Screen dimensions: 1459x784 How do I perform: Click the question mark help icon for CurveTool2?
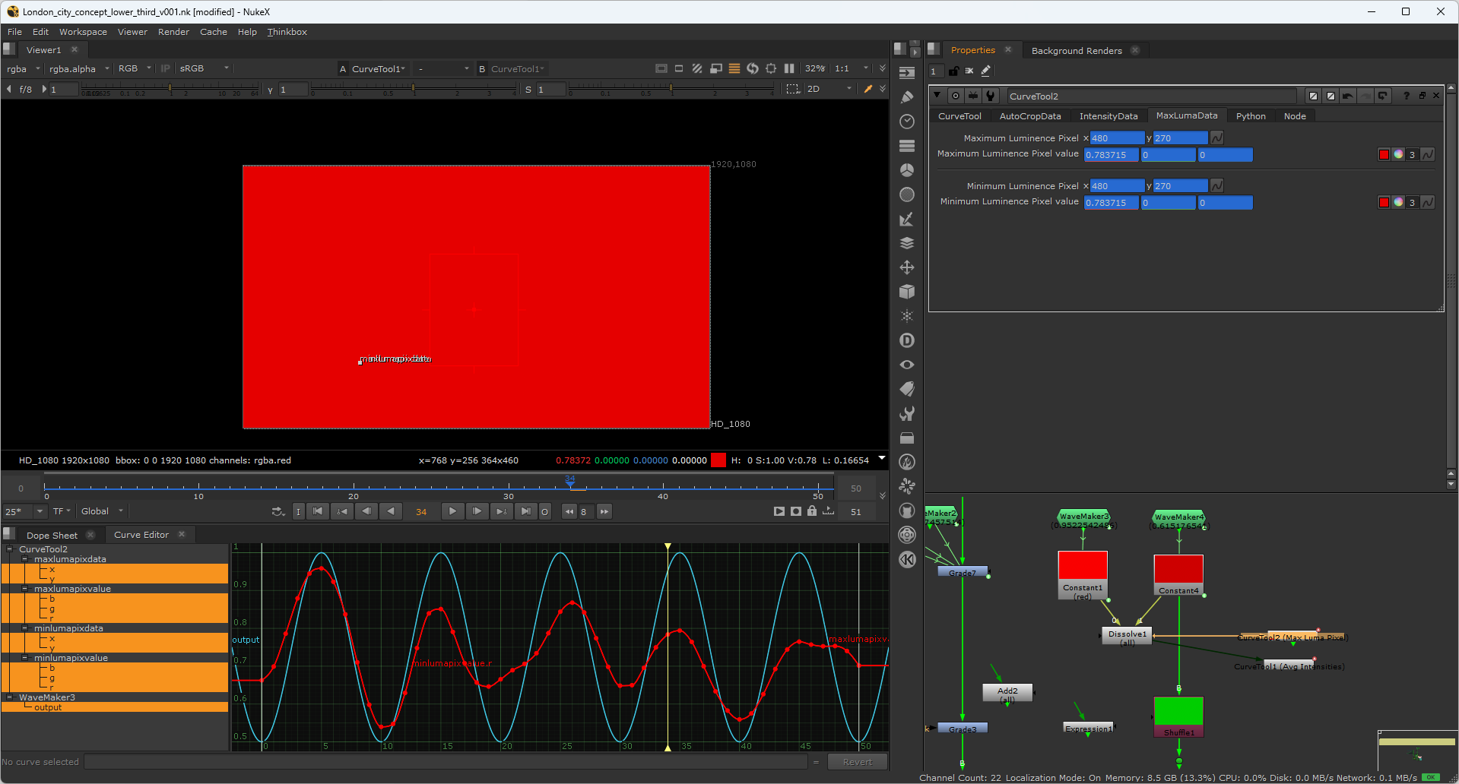(x=1406, y=96)
